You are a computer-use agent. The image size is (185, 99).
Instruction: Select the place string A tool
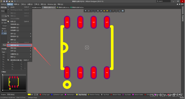110,11
